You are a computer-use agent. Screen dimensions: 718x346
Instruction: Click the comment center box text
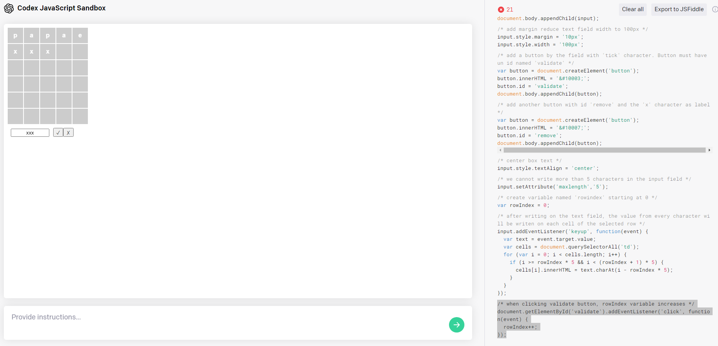[x=529, y=161]
